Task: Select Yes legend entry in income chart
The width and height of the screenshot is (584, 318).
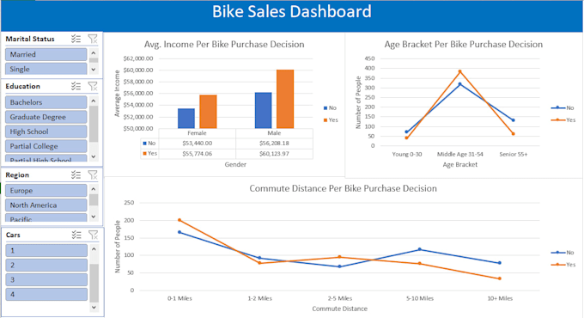Action: pyautogui.click(x=331, y=119)
